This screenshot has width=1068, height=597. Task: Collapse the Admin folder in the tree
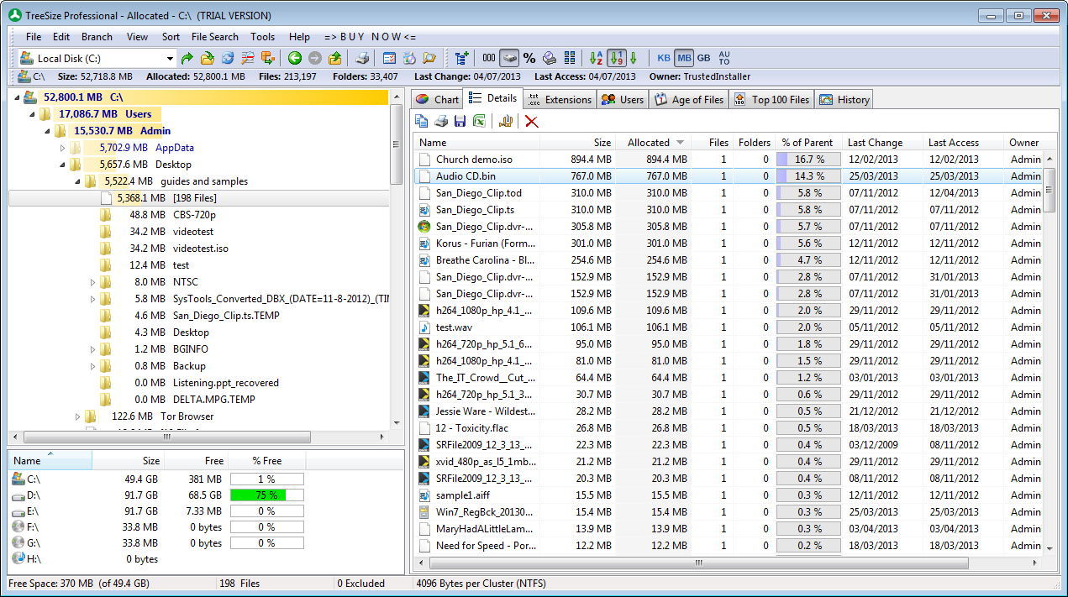pos(47,130)
